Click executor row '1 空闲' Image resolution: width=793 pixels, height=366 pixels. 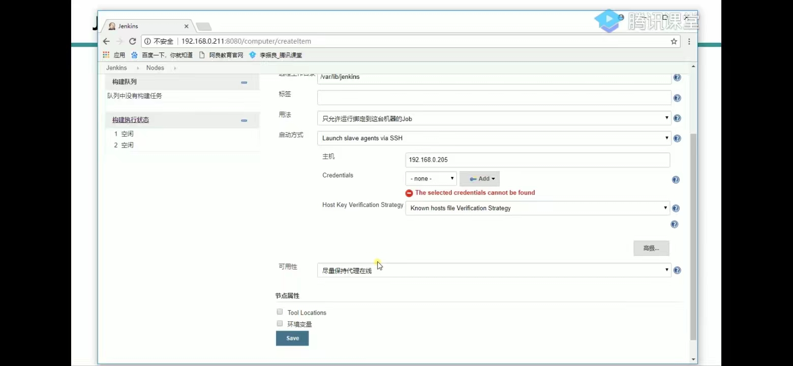(x=124, y=134)
